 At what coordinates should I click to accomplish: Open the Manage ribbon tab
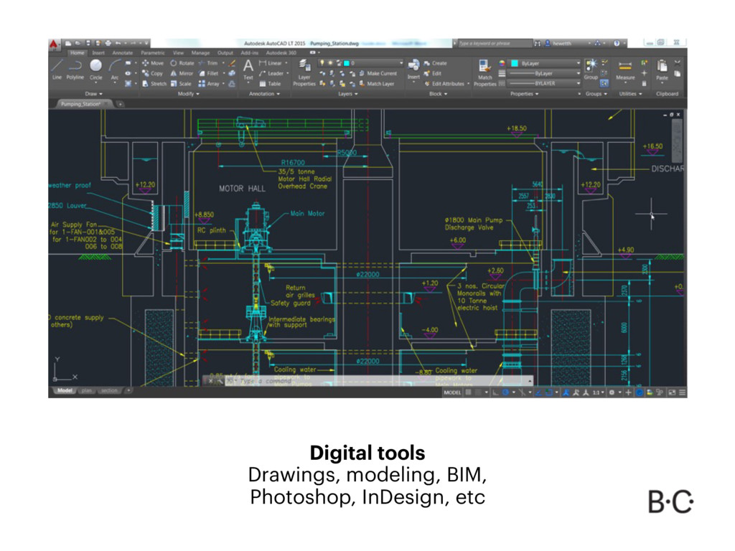[x=201, y=53]
